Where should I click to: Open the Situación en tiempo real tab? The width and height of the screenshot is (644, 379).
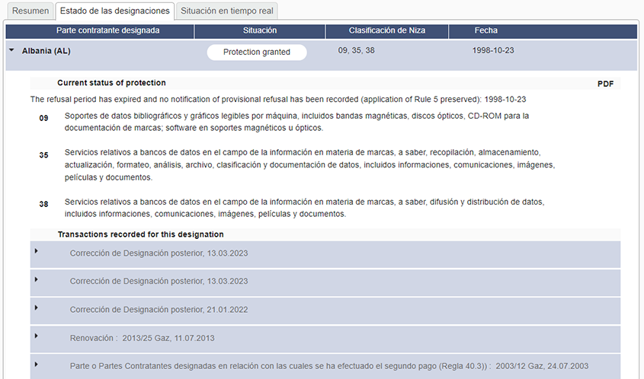click(226, 11)
